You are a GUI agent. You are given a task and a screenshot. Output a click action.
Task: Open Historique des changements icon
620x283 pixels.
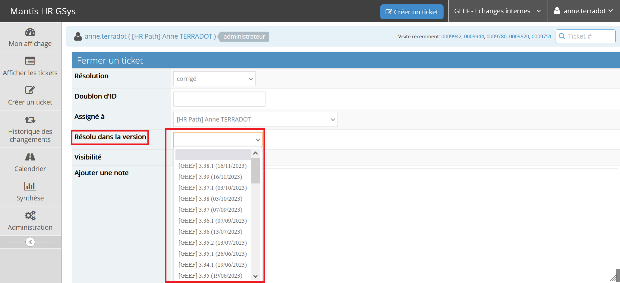(30, 120)
